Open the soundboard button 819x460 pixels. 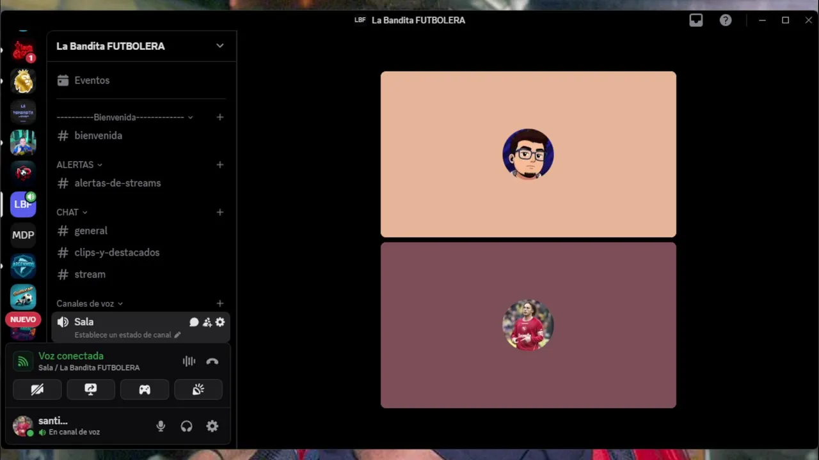198,389
